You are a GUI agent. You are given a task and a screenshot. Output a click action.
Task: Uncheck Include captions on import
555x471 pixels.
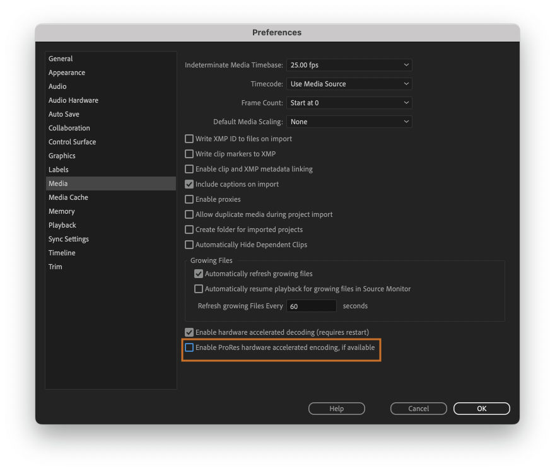pyautogui.click(x=189, y=184)
